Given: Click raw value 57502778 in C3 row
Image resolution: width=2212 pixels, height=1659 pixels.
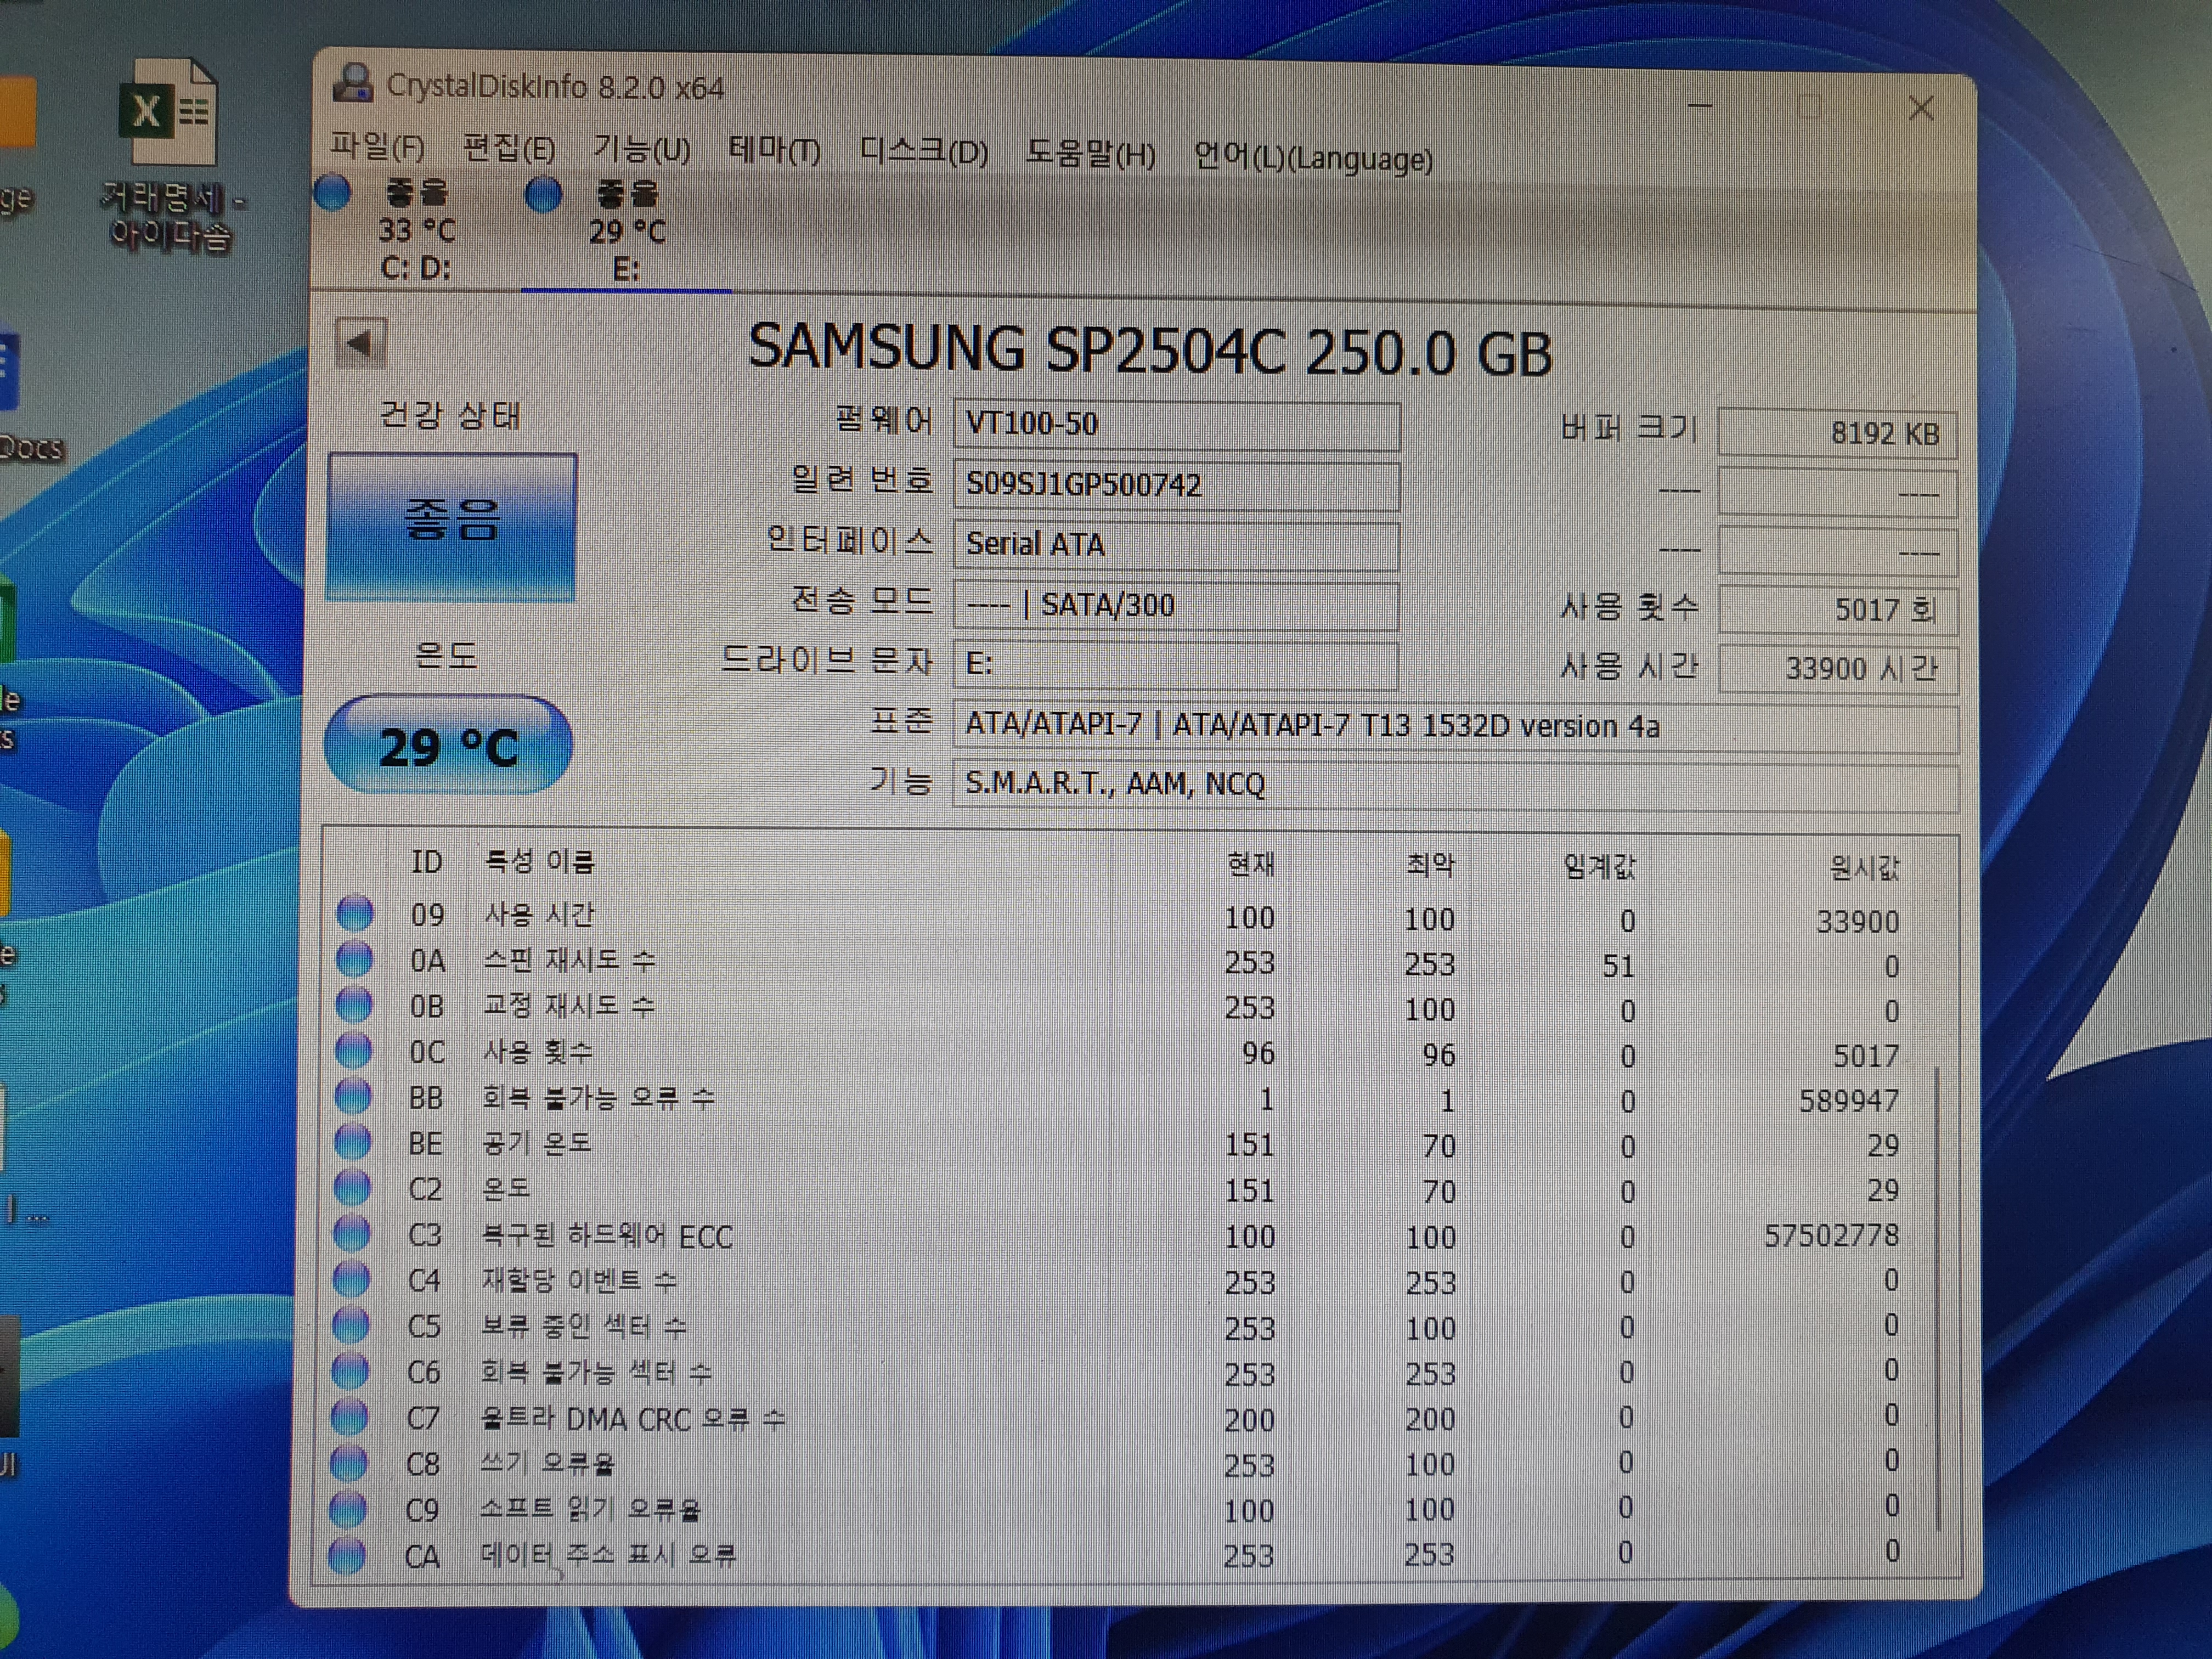Looking at the screenshot, I should 1831,1236.
